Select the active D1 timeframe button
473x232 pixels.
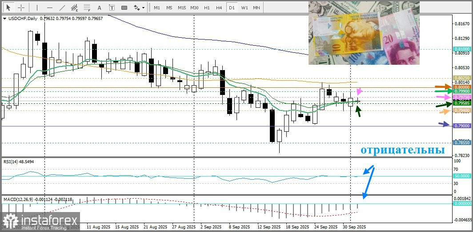pyautogui.click(x=231, y=8)
